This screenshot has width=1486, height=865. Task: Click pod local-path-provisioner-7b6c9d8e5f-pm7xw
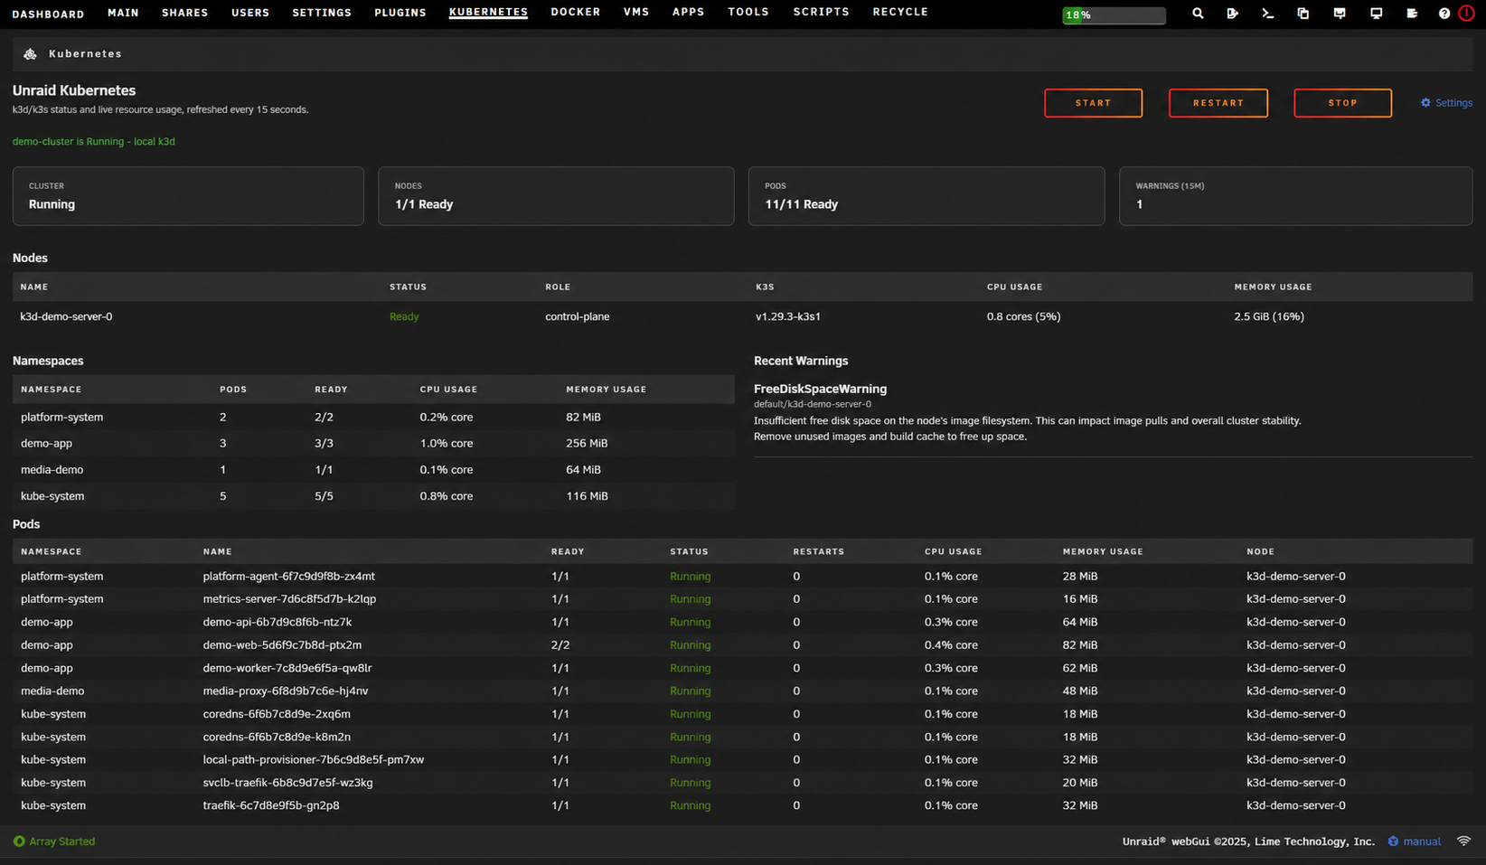click(x=313, y=760)
